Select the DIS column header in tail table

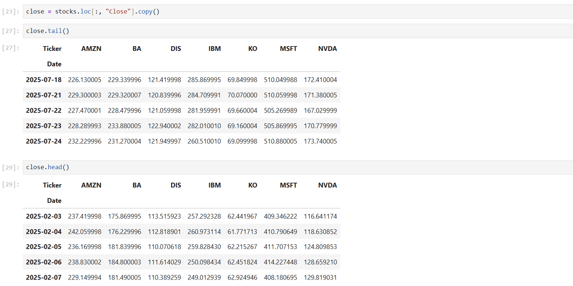pyautogui.click(x=175, y=49)
